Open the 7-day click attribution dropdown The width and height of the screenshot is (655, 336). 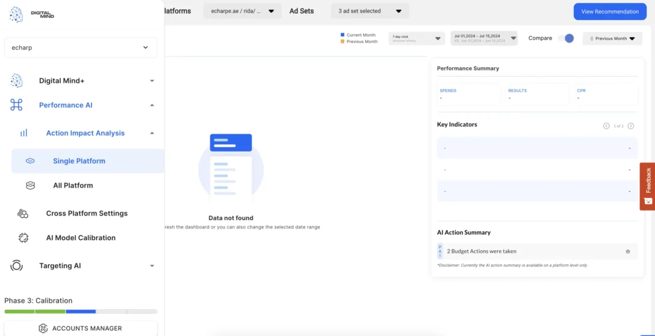(x=416, y=38)
